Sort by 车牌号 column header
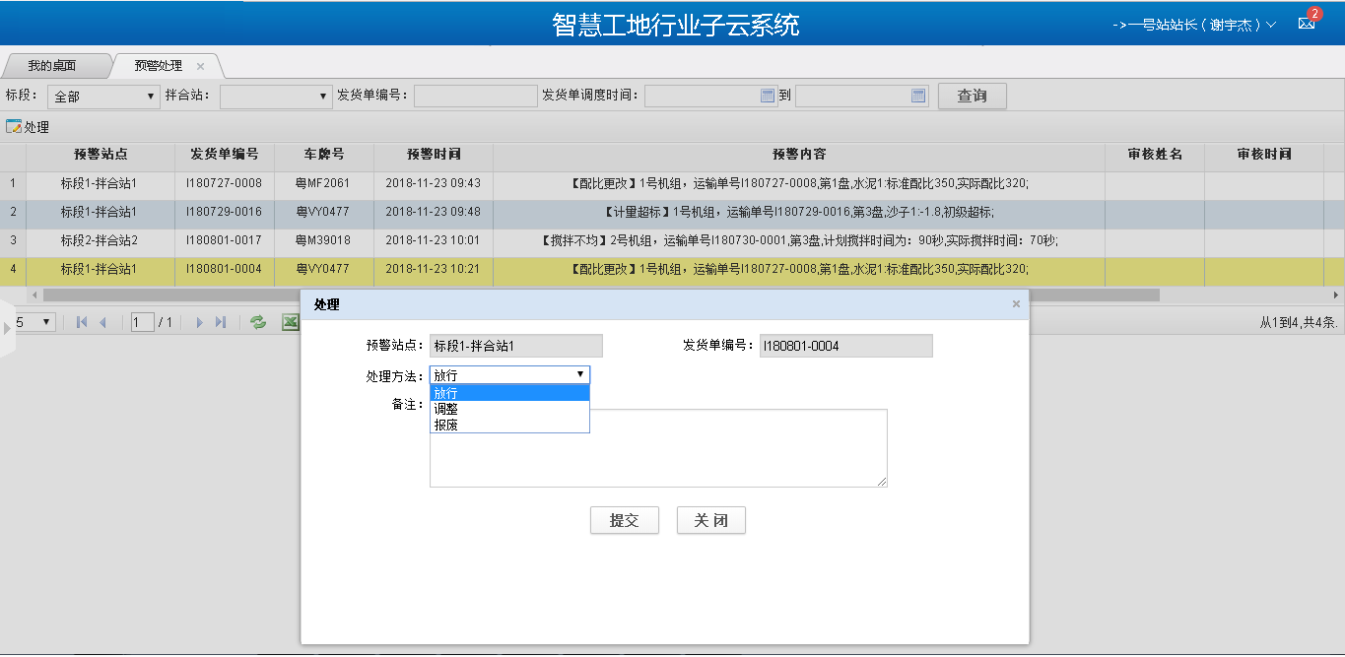The height and width of the screenshot is (657, 1345). (324, 155)
